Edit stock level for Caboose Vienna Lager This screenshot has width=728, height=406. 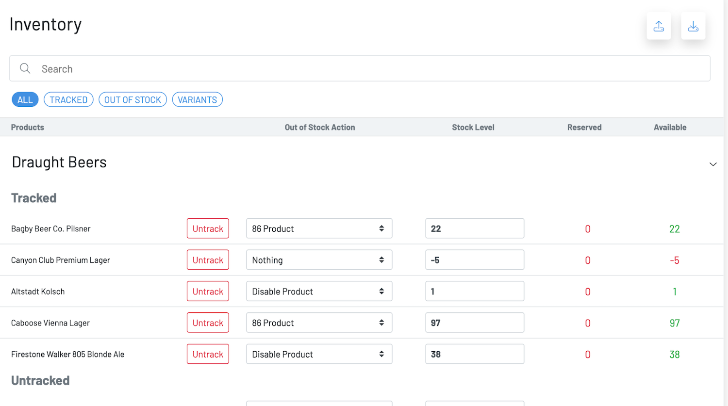click(x=474, y=323)
